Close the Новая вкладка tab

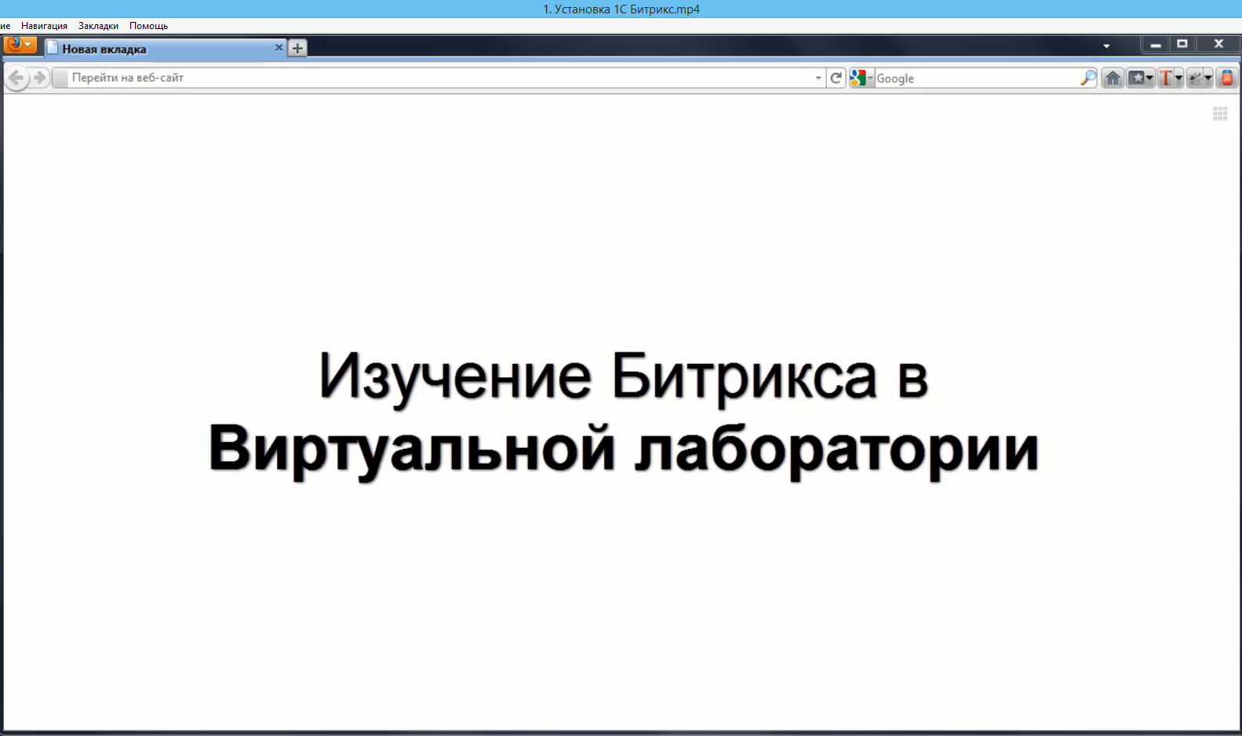[x=279, y=48]
